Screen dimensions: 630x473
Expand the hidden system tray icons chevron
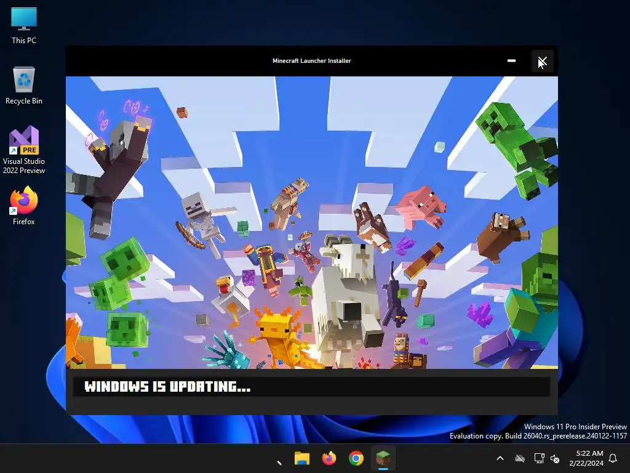pyautogui.click(x=500, y=458)
